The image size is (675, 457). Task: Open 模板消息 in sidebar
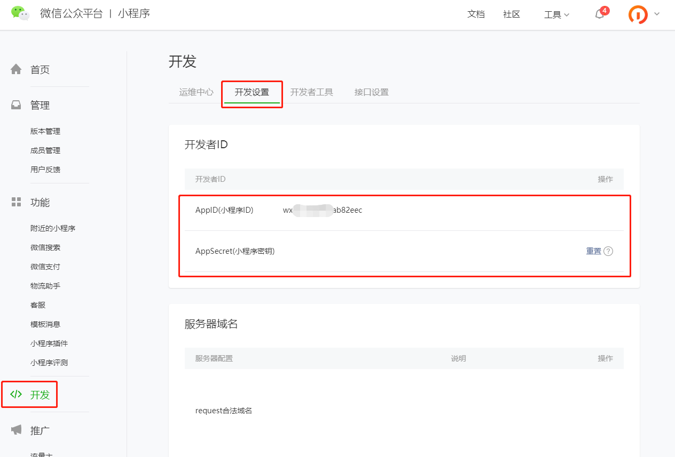coord(45,324)
